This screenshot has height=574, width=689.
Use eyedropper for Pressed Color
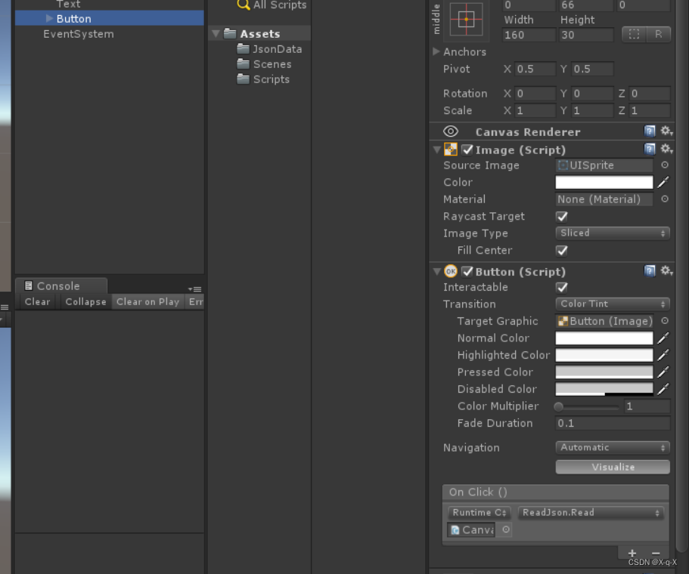click(663, 372)
